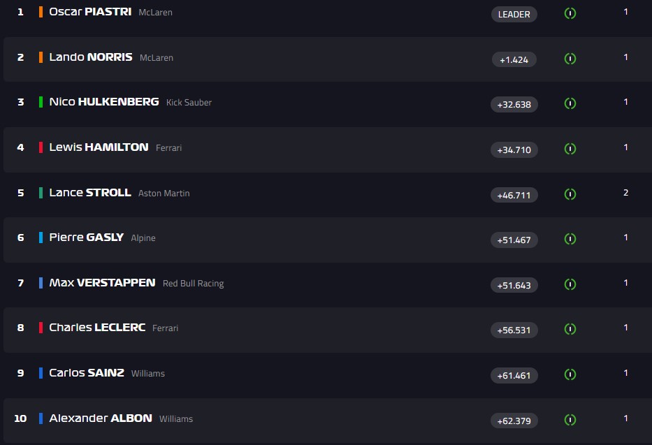The width and height of the screenshot is (652, 445).
Task: Click the green tyre icon for Alexander Albon
Action: coord(570,420)
